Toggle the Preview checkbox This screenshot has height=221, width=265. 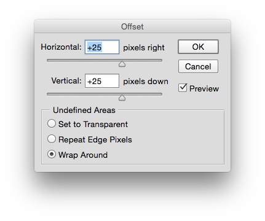tap(183, 88)
